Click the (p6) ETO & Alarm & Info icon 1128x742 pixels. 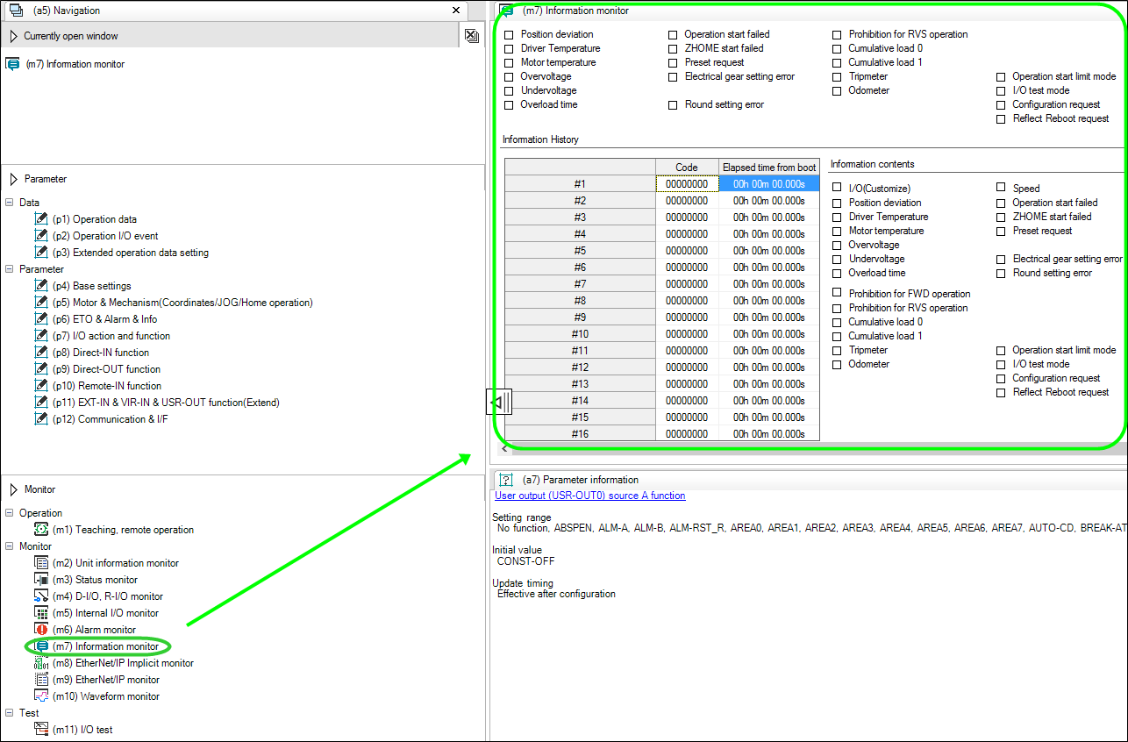[41, 319]
